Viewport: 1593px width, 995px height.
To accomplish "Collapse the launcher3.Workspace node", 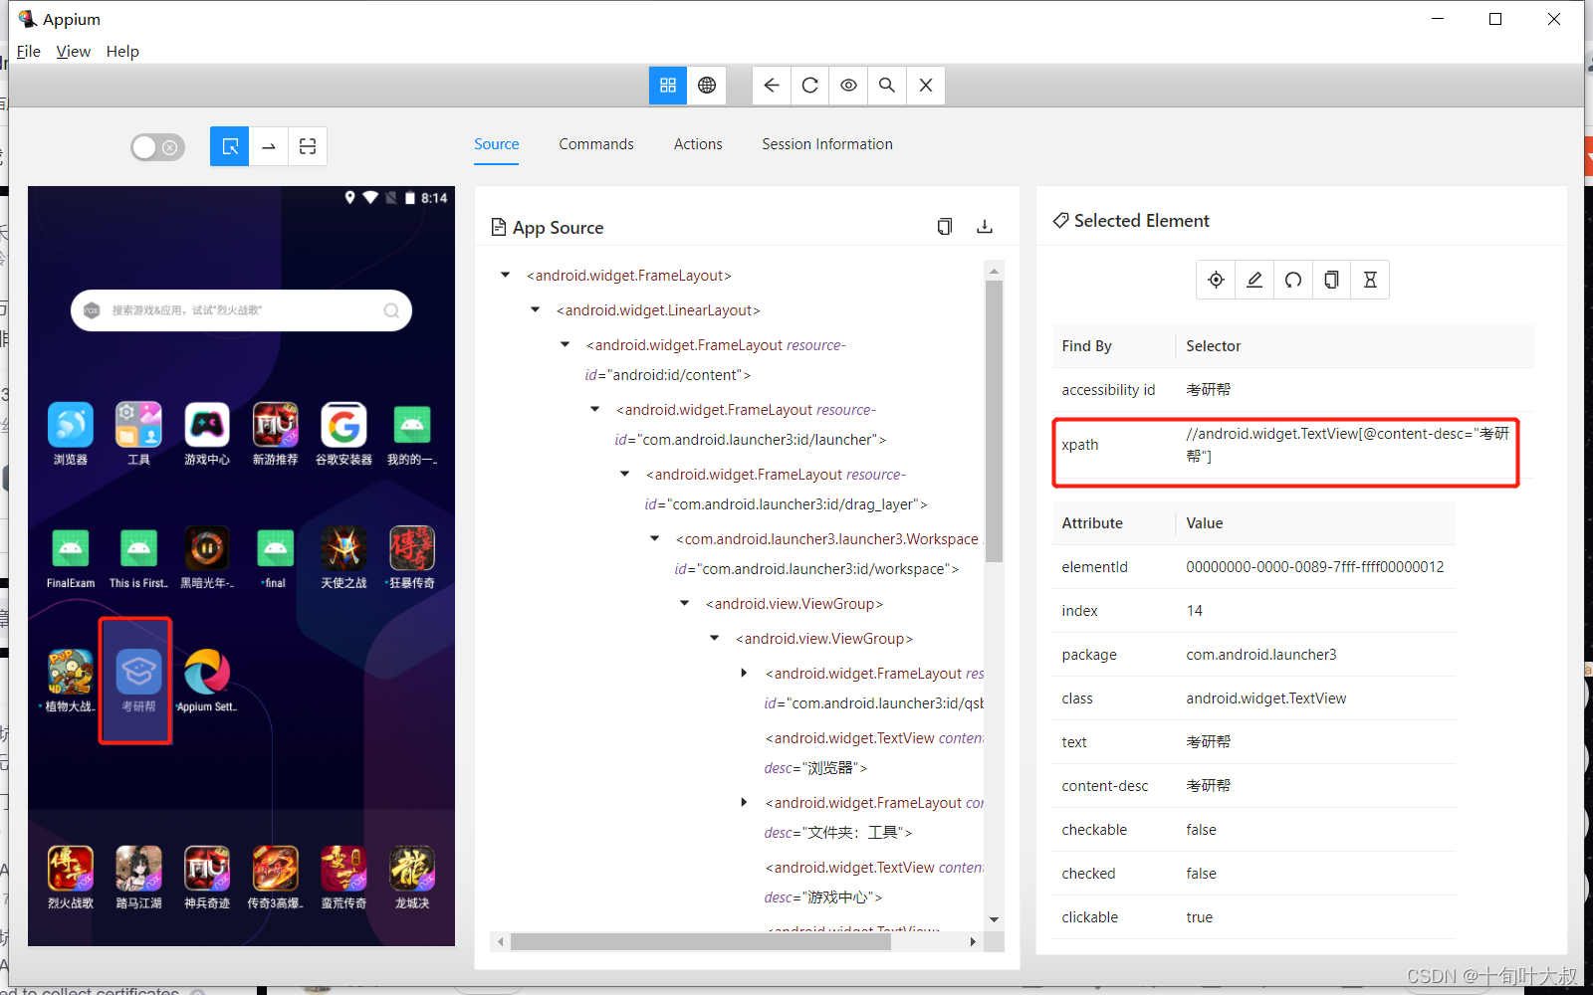I will click(654, 539).
